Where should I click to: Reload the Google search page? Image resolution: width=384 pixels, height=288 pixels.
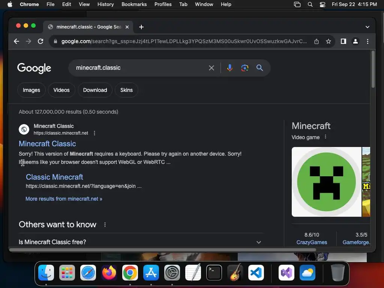40,41
